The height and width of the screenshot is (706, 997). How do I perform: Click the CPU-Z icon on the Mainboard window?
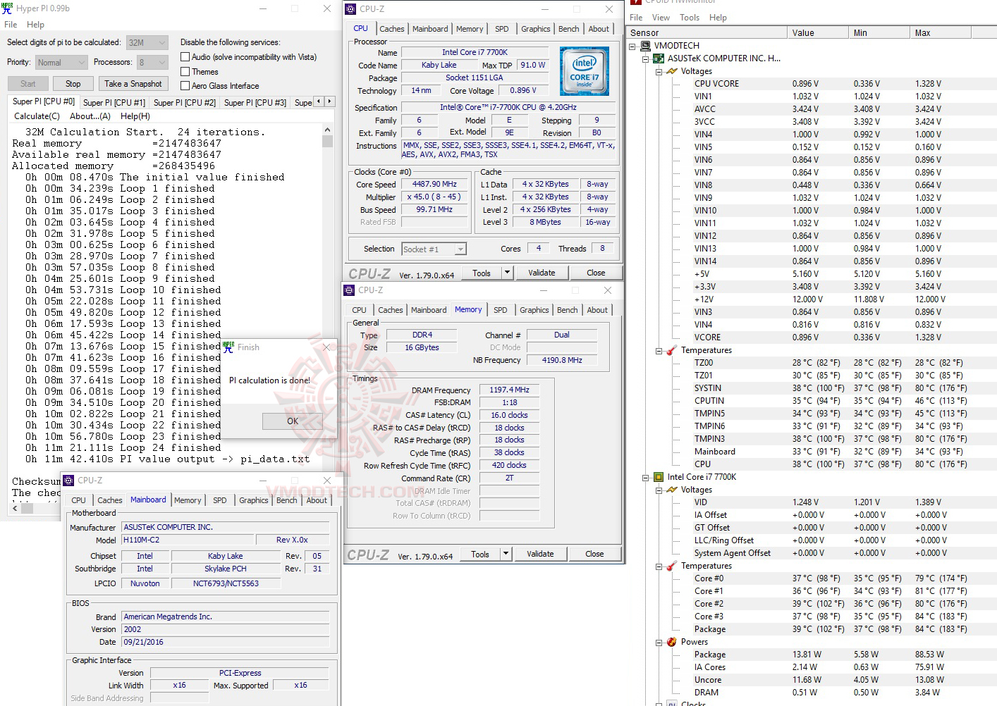coord(67,480)
